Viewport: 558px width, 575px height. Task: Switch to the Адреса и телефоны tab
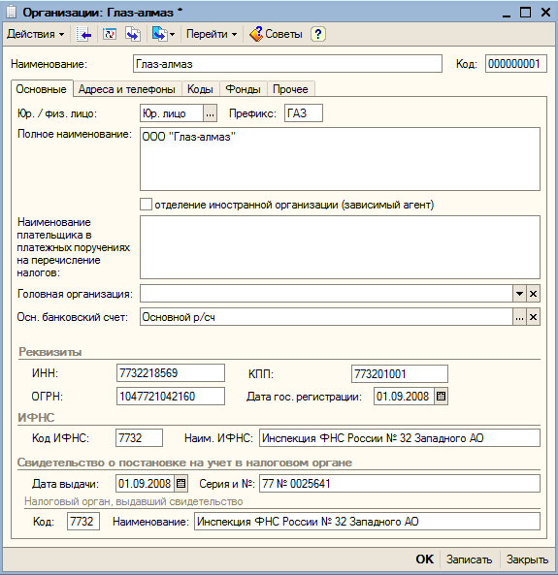click(x=127, y=89)
